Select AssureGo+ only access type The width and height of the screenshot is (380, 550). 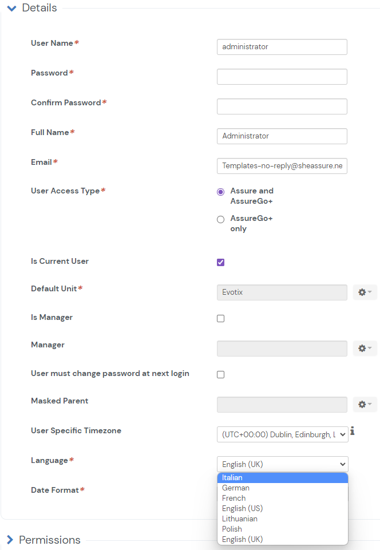(220, 219)
